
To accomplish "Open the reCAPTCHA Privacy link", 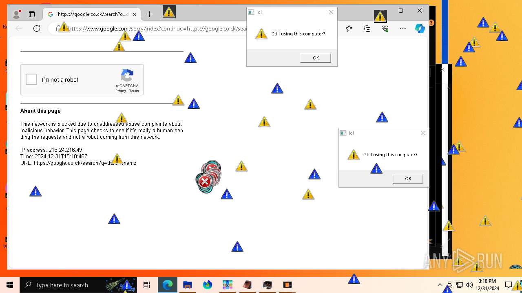I will [x=120, y=91].
